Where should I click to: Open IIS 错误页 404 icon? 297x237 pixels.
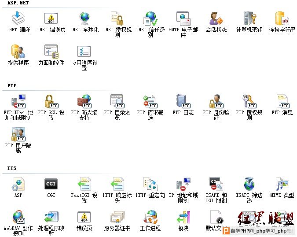click(x=84, y=217)
